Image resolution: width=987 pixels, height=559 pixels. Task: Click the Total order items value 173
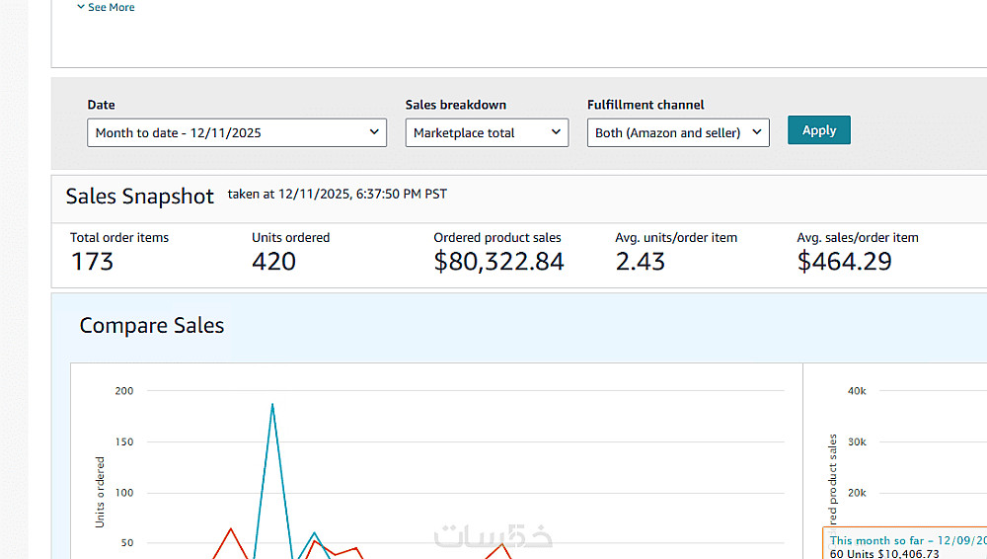(x=93, y=262)
